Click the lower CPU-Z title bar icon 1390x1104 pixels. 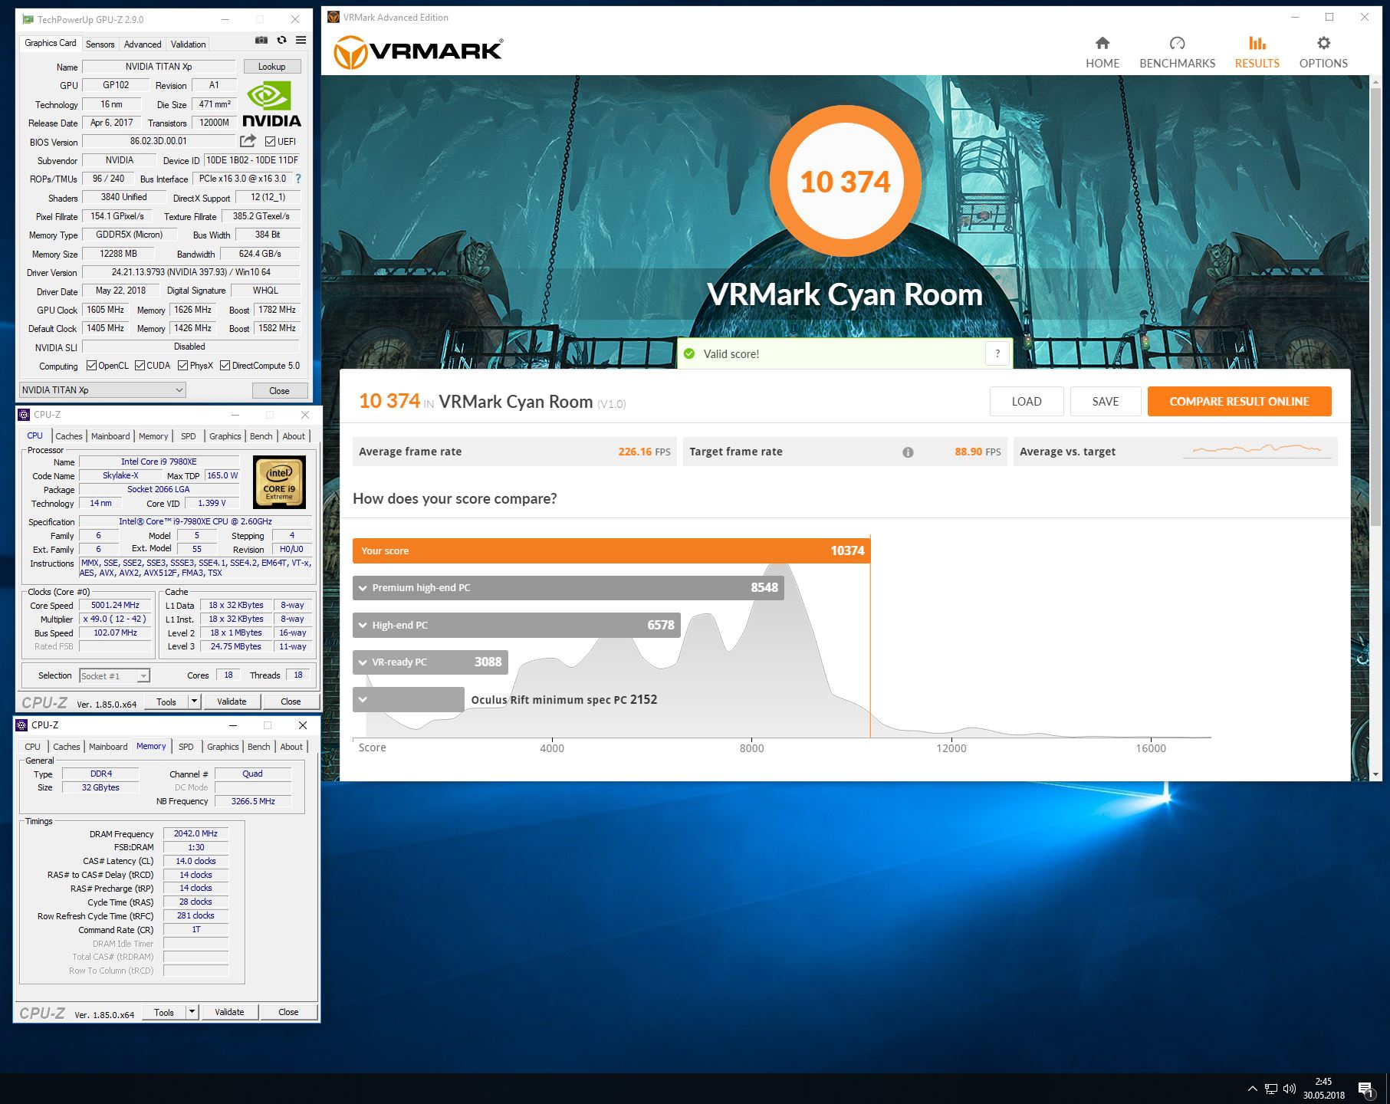pyautogui.click(x=21, y=725)
